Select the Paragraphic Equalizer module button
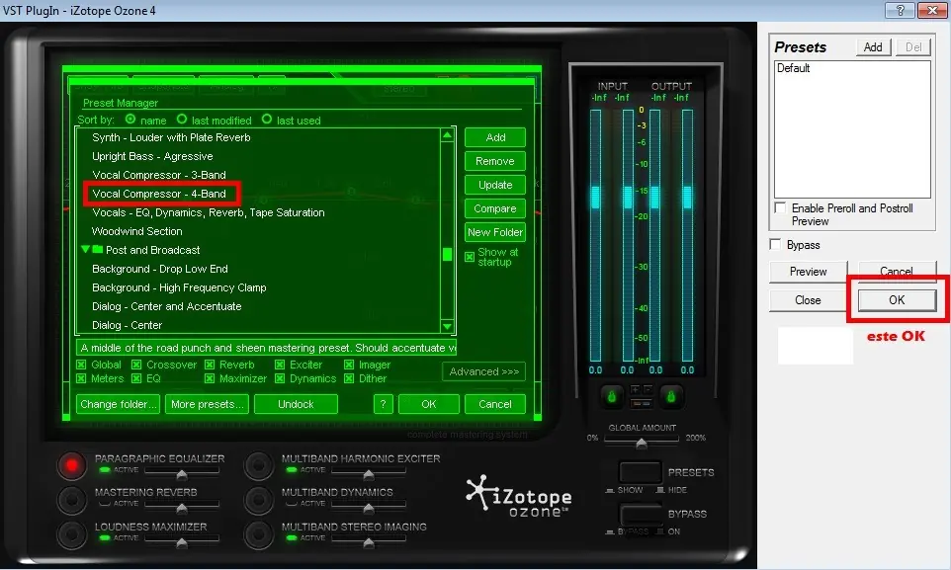 pos(71,465)
